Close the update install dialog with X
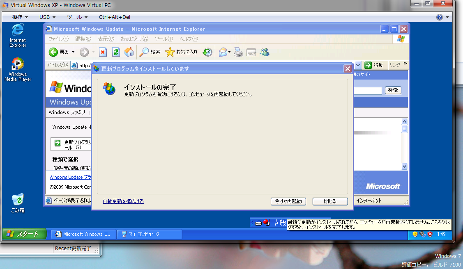Screen dimensions: 463x269 348,68
